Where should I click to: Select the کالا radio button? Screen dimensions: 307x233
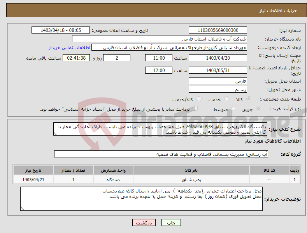249,99
